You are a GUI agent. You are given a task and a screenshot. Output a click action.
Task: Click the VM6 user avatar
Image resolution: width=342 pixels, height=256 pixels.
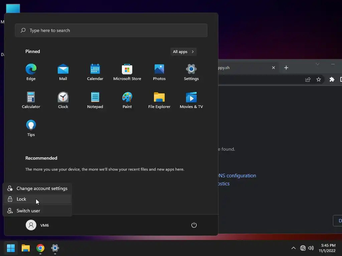coord(31,225)
